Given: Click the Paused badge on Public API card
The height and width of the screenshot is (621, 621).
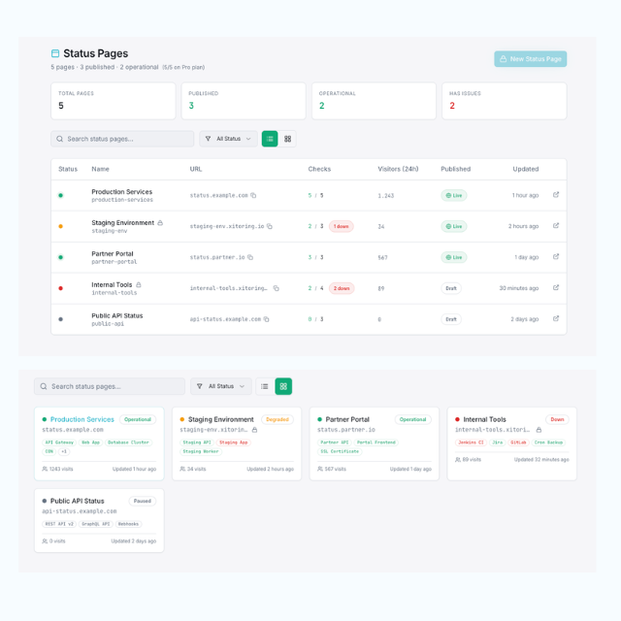Looking at the screenshot, I should tap(143, 501).
